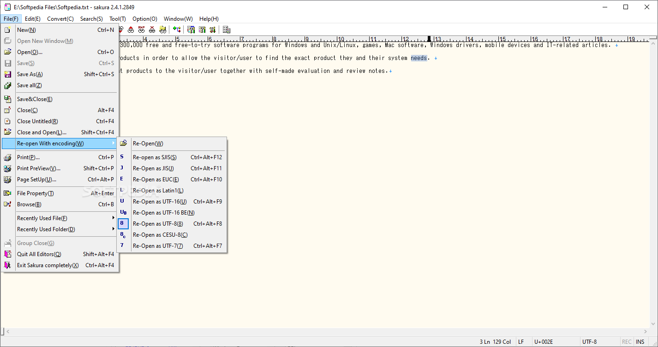The height and width of the screenshot is (347, 658).
Task: Click ruler column marker 15
Action: pos(502,40)
